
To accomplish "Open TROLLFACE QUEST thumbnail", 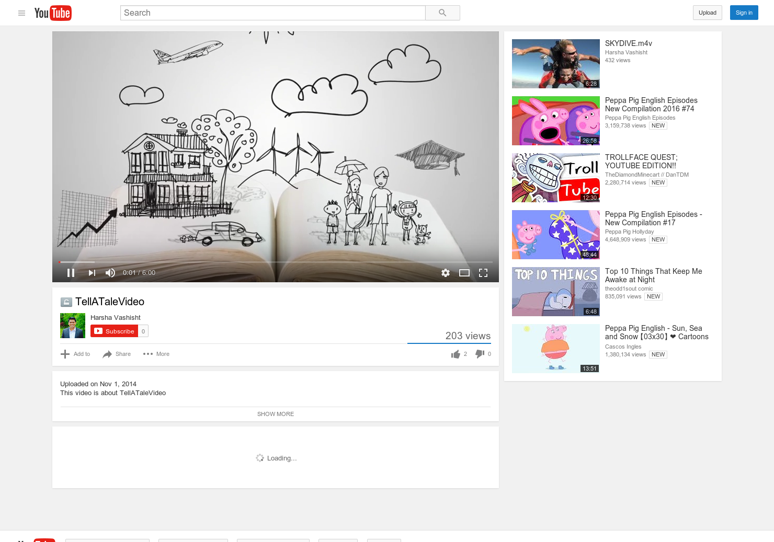I will [556, 178].
